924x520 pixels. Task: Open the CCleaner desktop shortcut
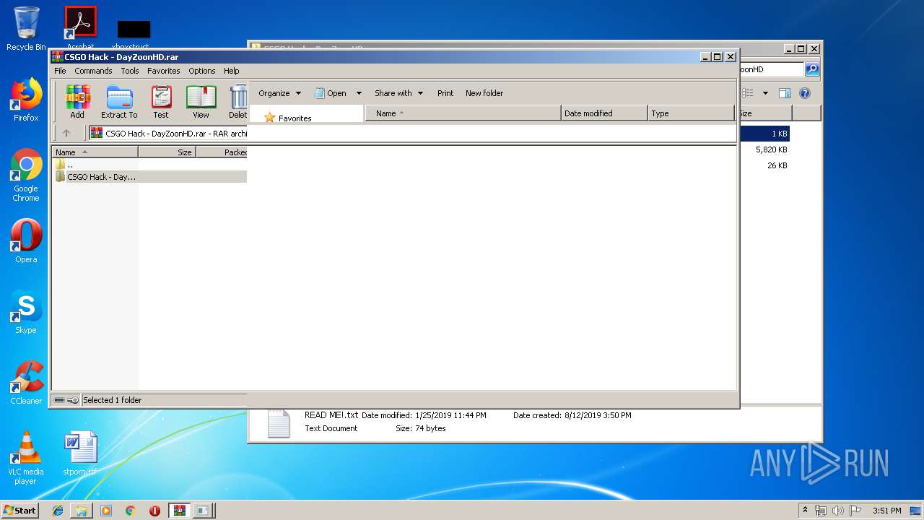26,383
